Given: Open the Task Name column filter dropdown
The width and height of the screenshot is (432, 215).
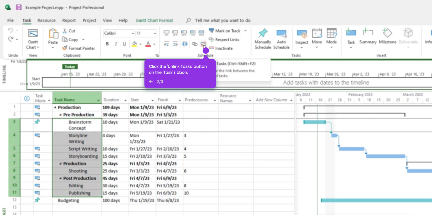Looking at the screenshot, I should (98, 100).
